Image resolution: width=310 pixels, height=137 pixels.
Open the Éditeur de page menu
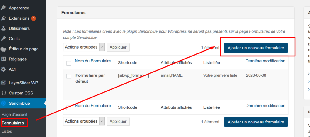23,49
